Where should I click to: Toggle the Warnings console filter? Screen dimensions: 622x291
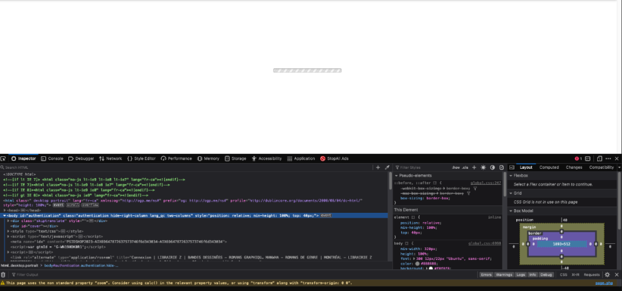click(504, 275)
